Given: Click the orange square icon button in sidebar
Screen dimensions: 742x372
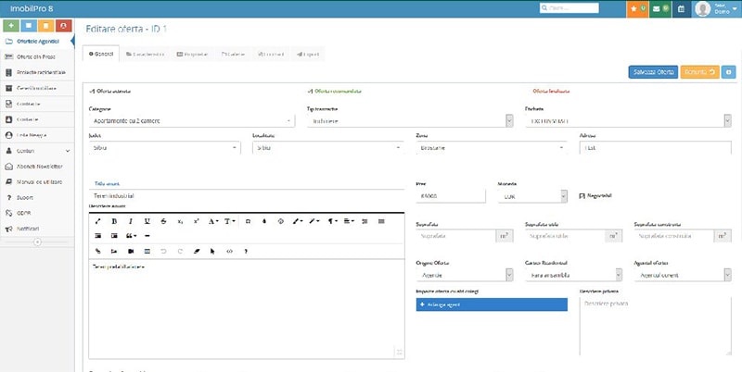Looking at the screenshot, I should pos(45,26).
